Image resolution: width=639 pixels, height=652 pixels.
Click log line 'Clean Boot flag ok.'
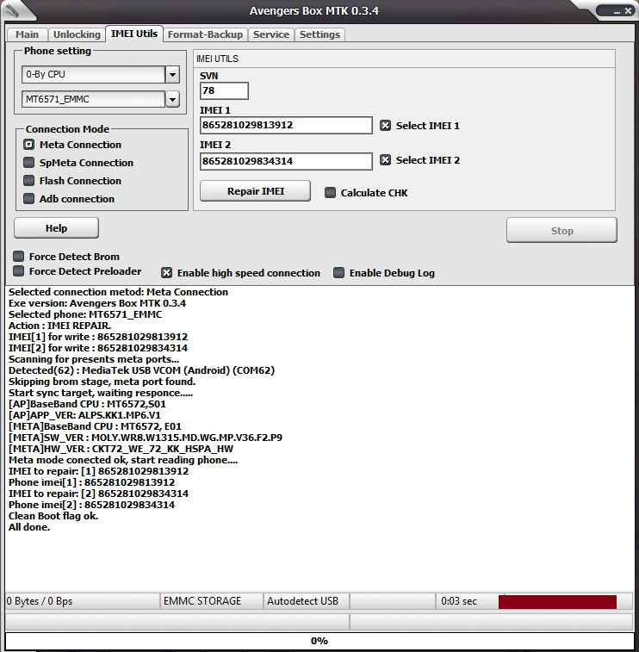click(53, 516)
